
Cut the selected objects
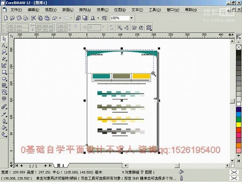pos(34,18)
